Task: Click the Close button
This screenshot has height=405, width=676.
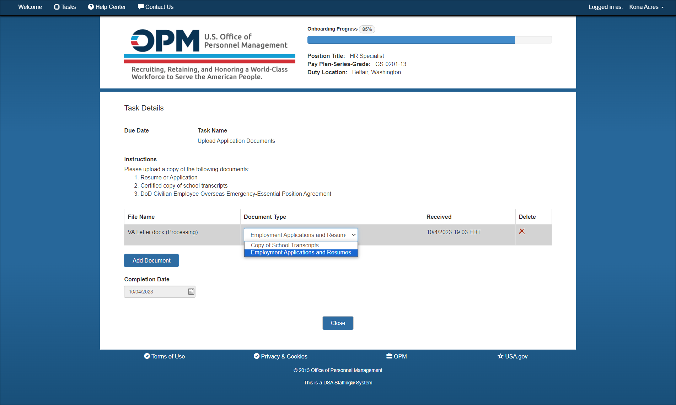Action: [338, 323]
